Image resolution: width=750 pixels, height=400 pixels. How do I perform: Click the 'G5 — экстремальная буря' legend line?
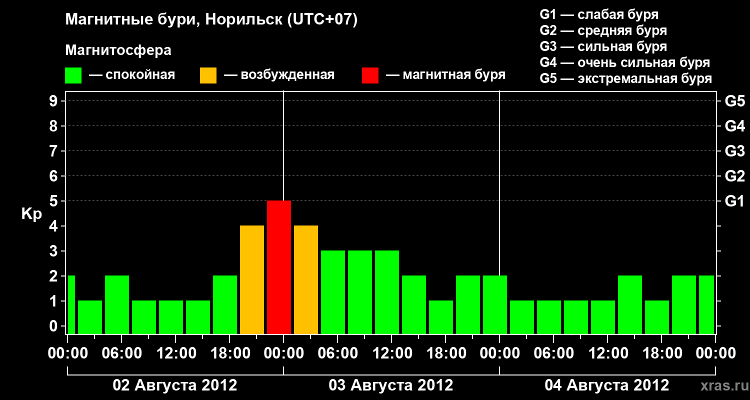coord(626,78)
